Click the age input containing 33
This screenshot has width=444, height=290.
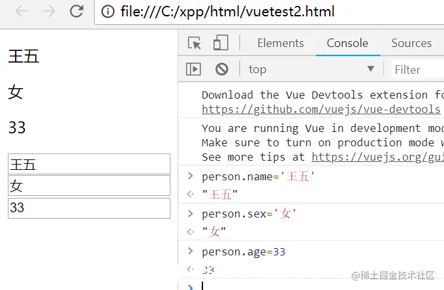pos(89,208)
